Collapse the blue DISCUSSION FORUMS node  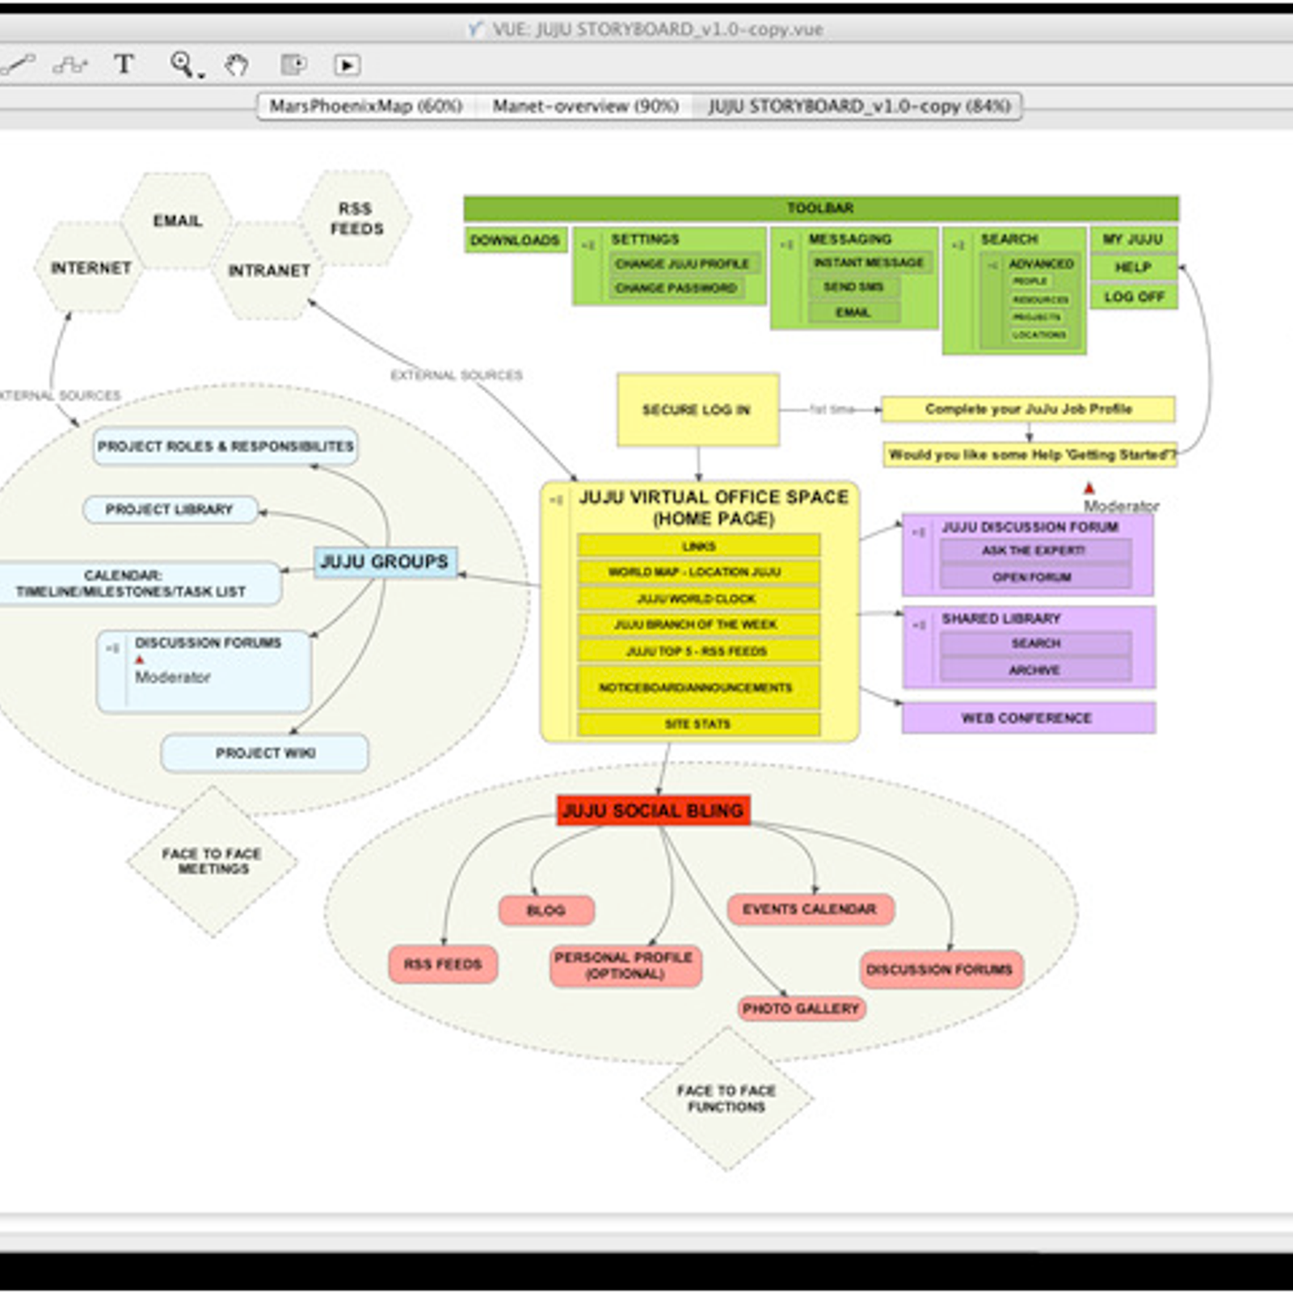(x=113, y=648)
